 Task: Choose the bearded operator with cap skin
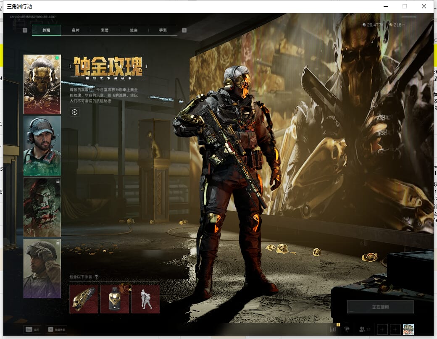[x=42, y=145]
